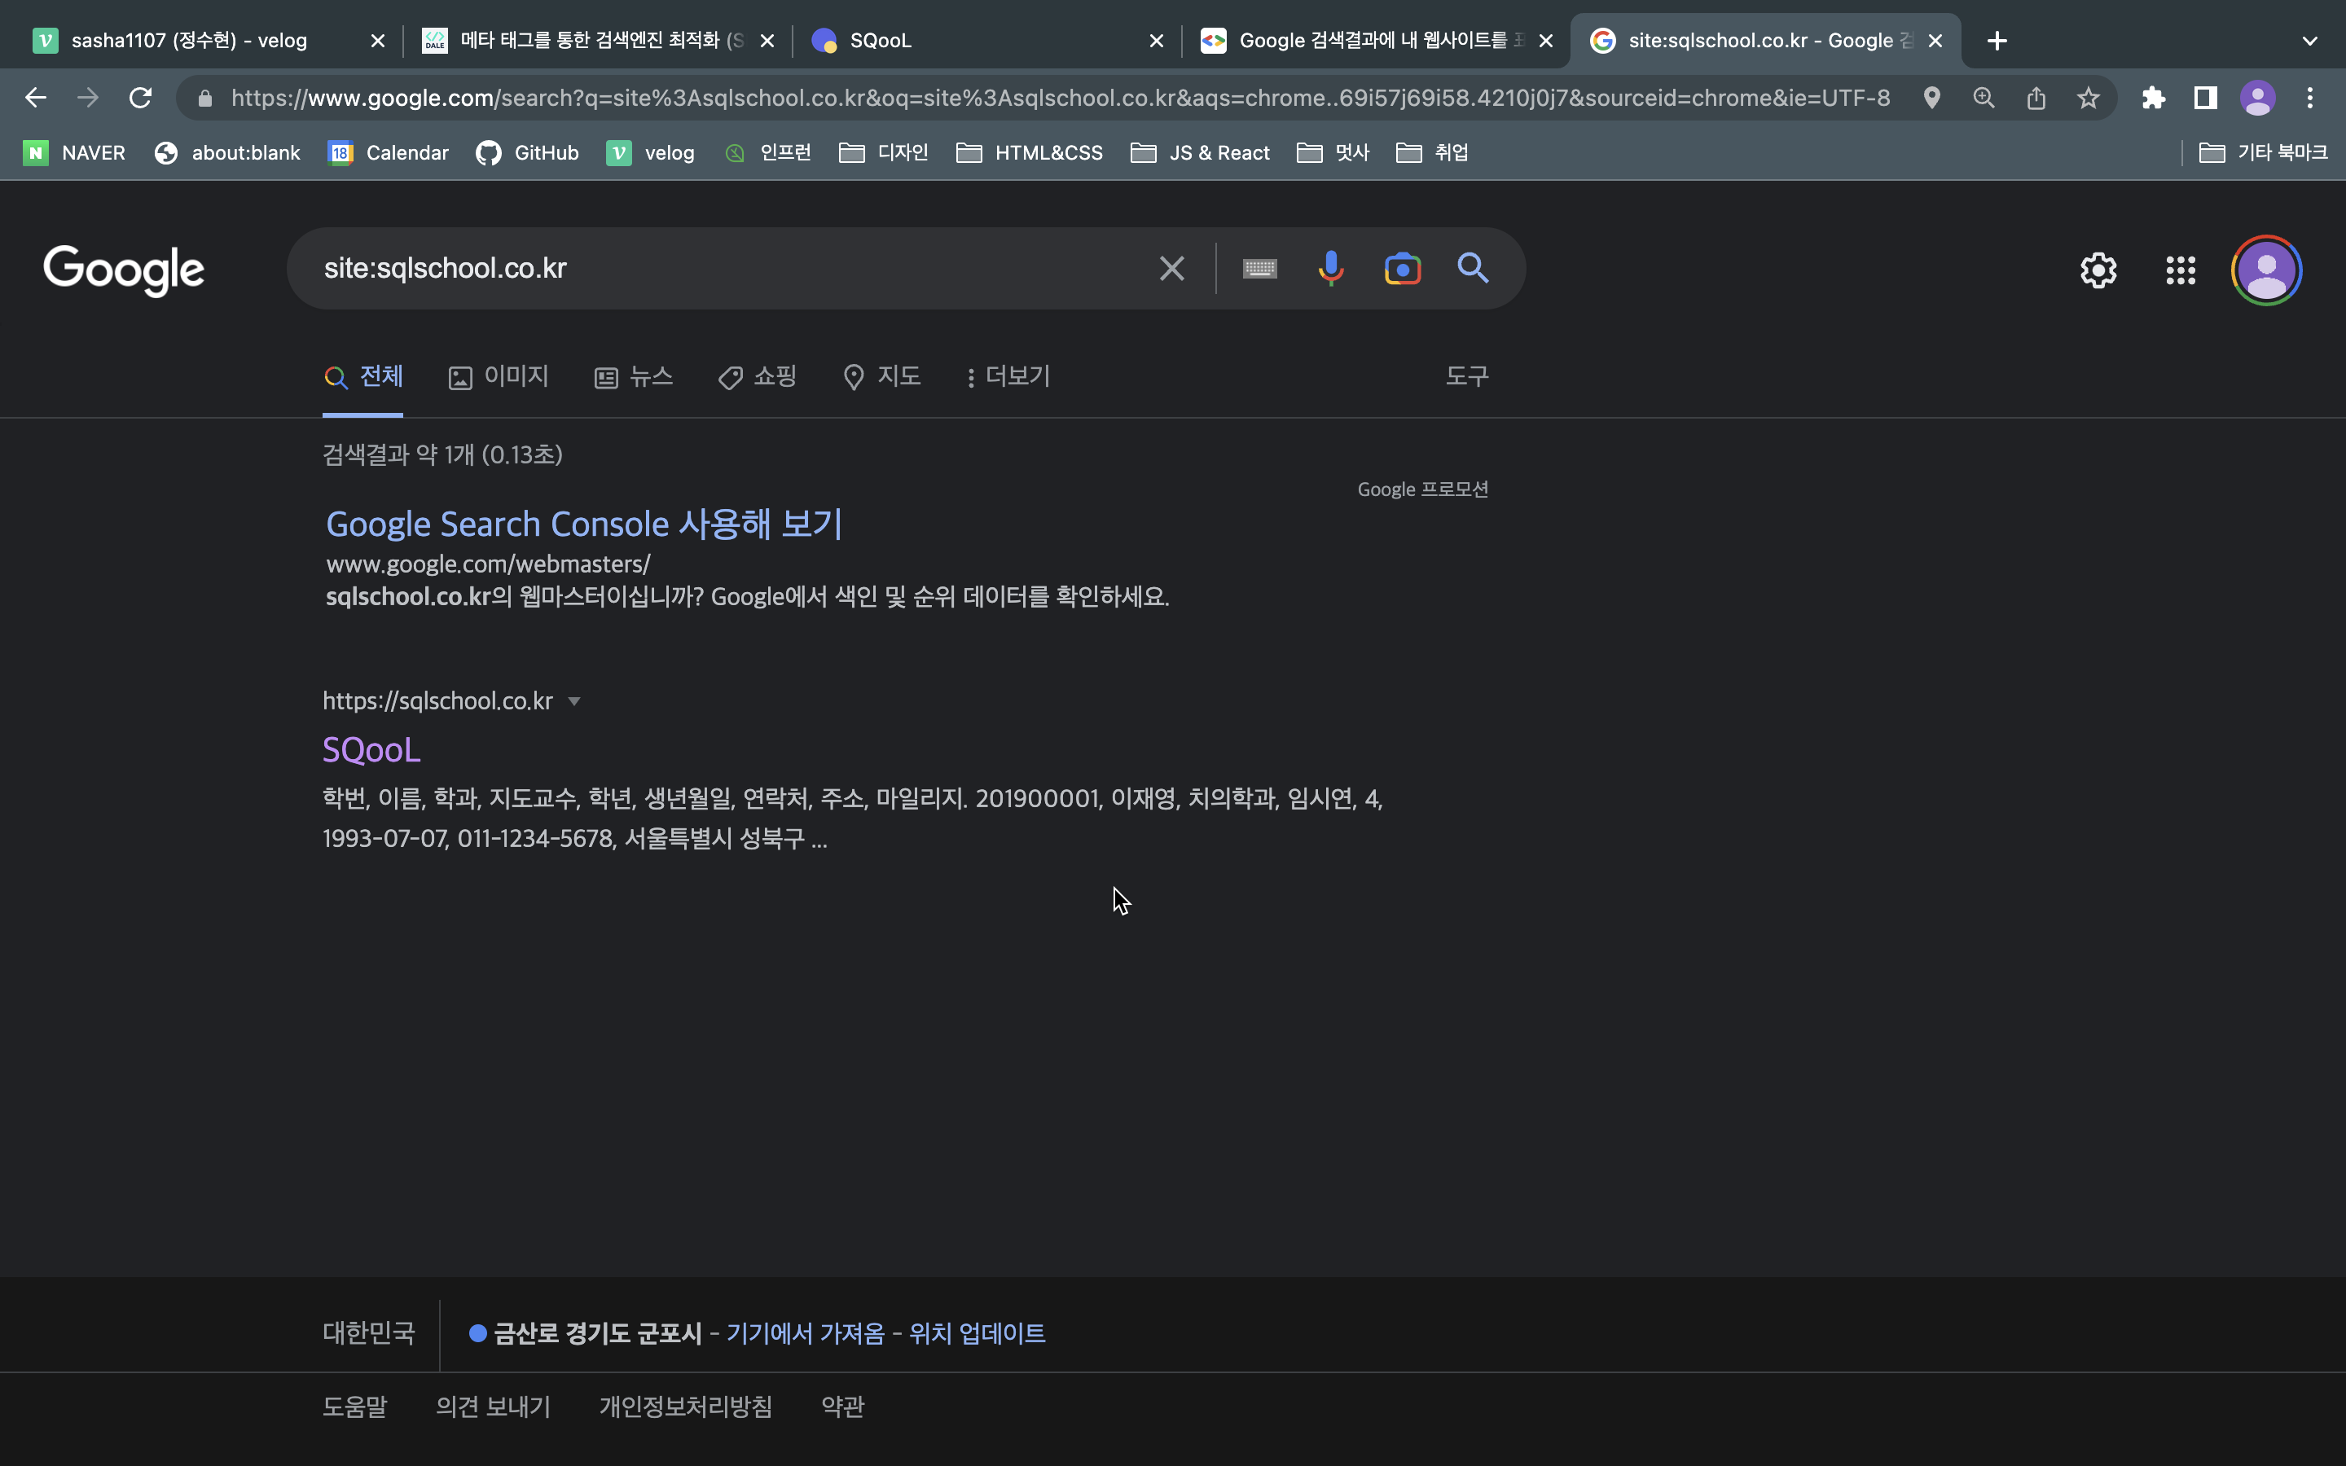Share this page via the share icon
This screenshot has height=1466, width=2346.
[2036, 98]
